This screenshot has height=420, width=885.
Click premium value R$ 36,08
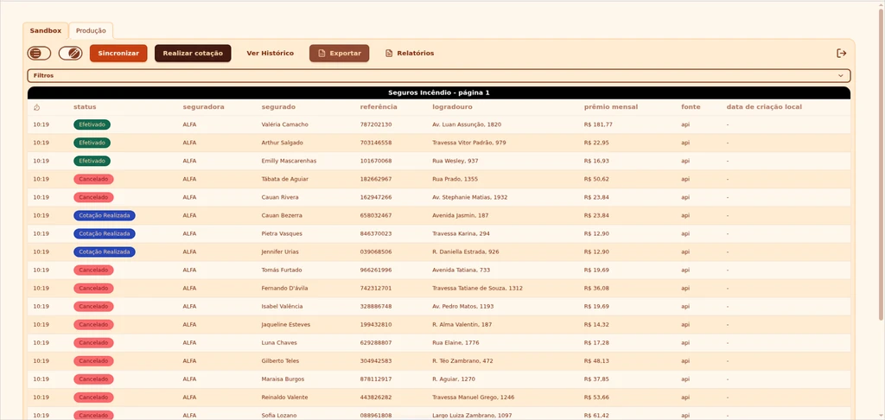point(596,288)
